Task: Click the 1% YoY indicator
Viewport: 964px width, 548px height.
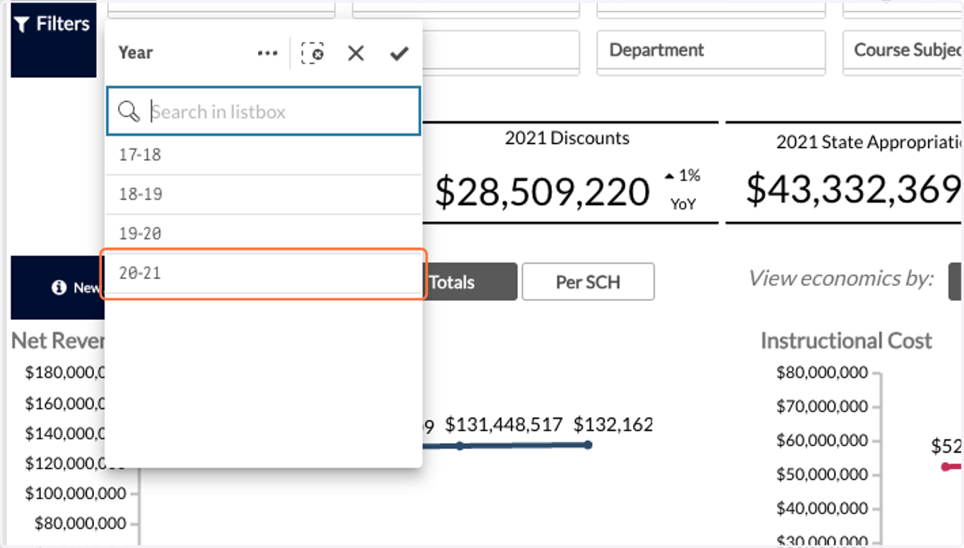Action: (682, 190)
